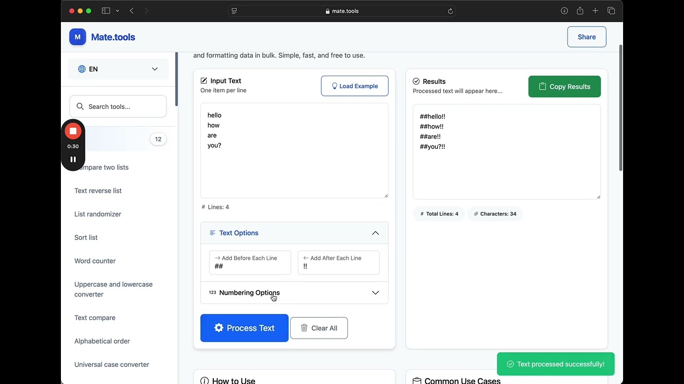Stop the screen recording with red button
The width and height of the screenshot is (684, 384).
pyautogui.click(x=73, y=131)
